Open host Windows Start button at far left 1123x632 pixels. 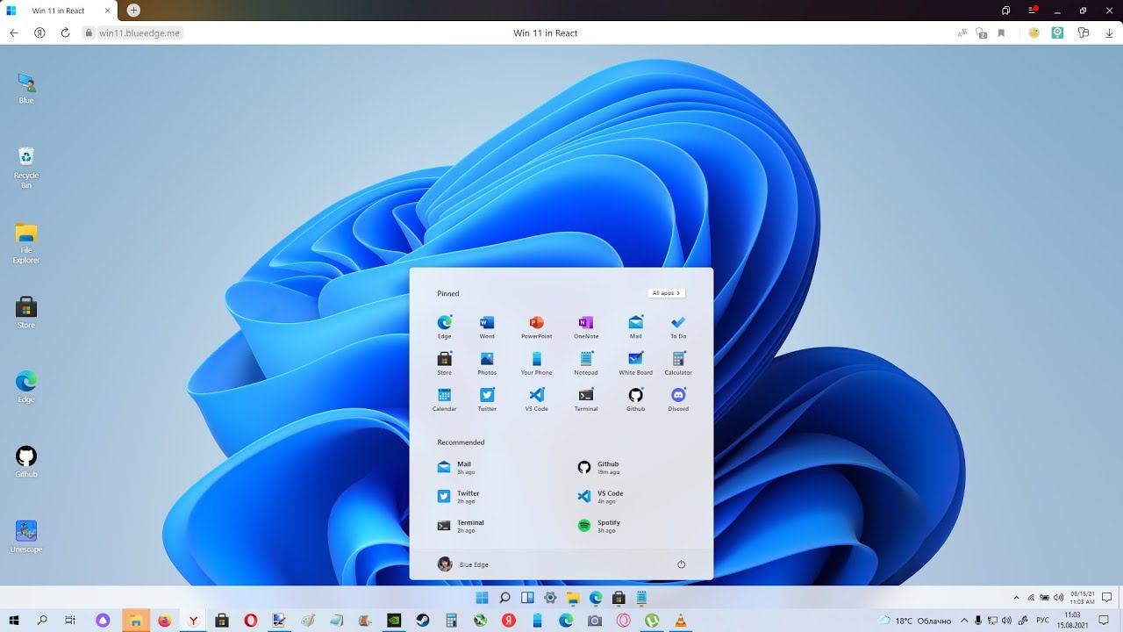[14, 621]
